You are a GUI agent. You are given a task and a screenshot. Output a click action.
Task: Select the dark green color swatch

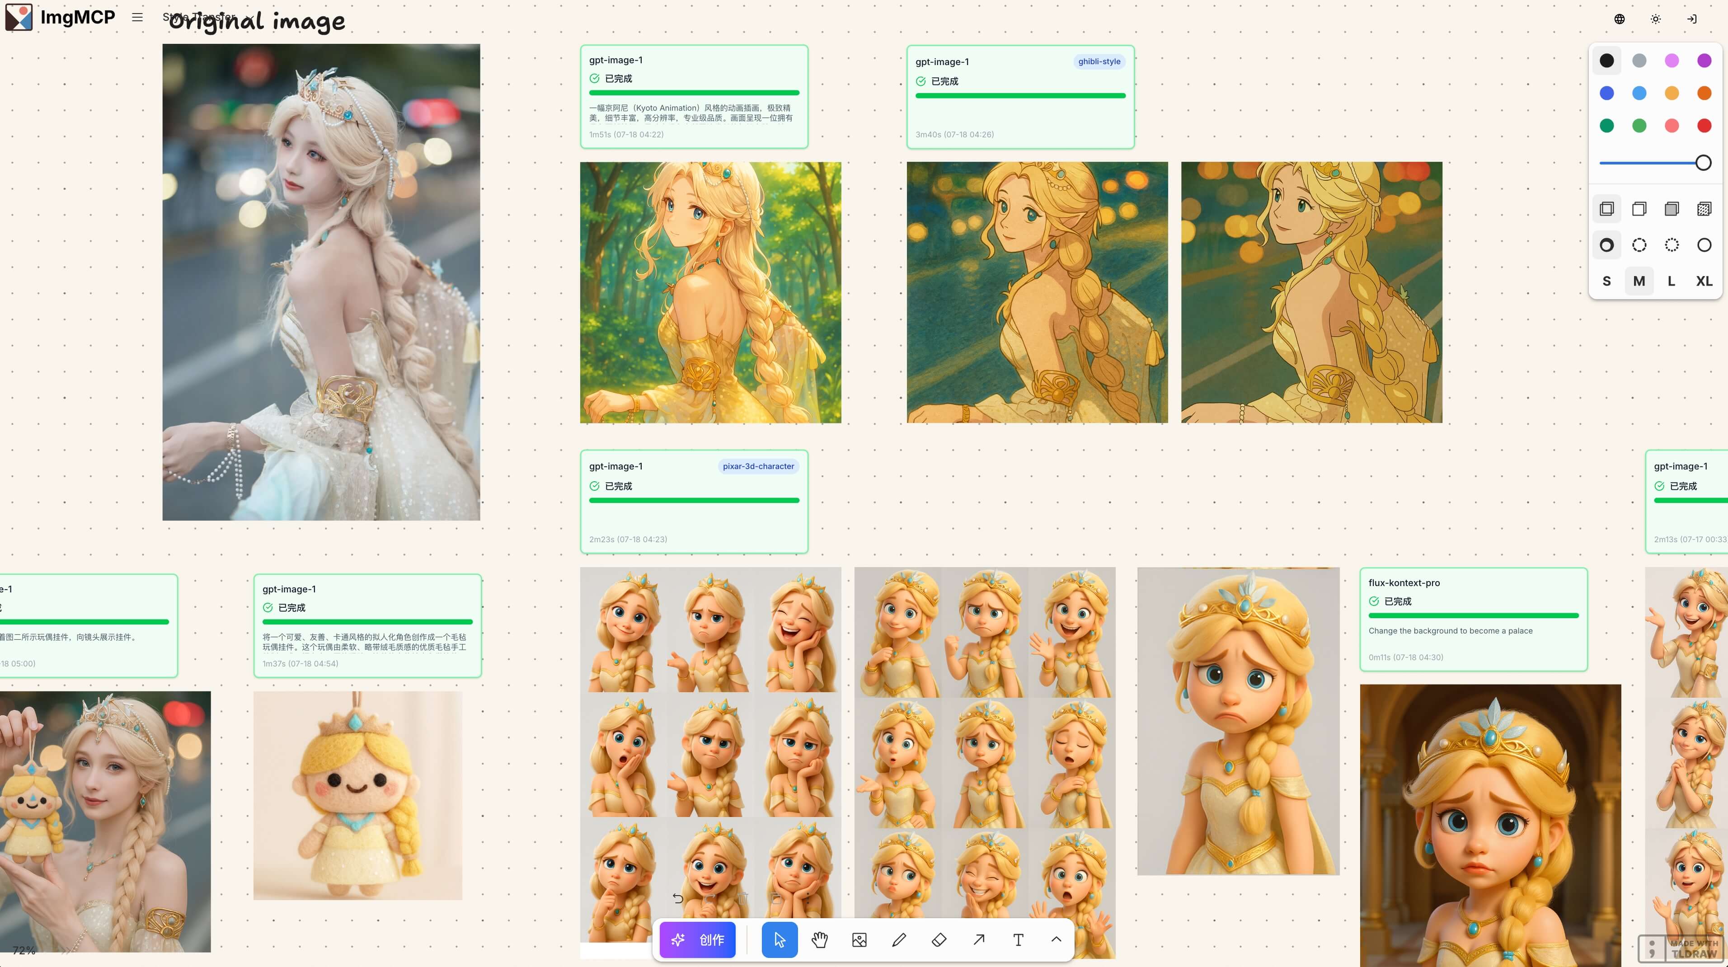(1606, 126)
